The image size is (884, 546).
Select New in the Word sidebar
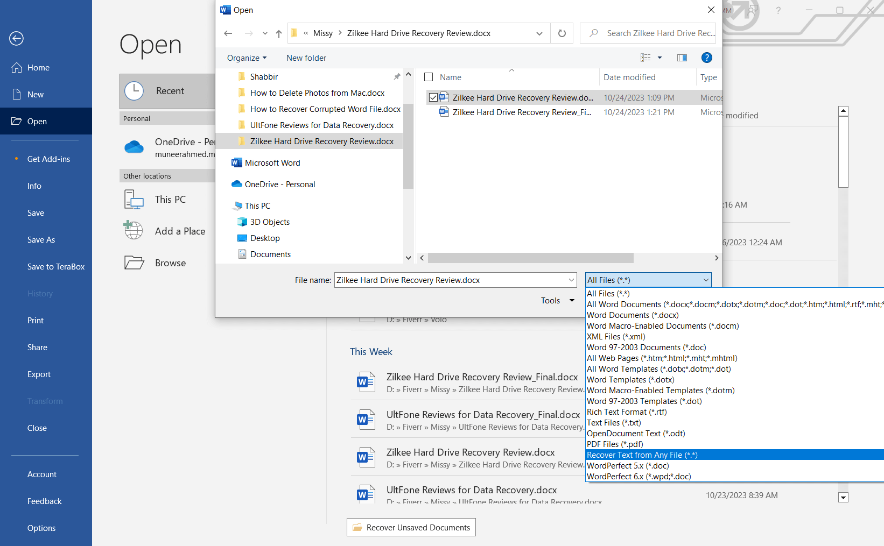pyautogui.click(x=36, y=94)
